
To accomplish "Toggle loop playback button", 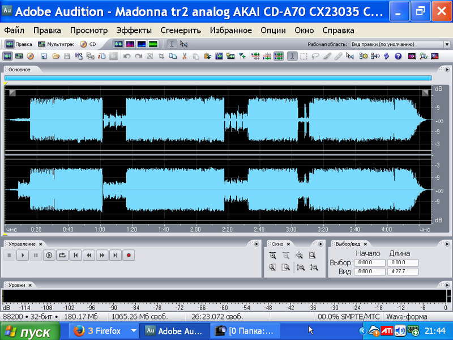I will [x=62, y=256].
